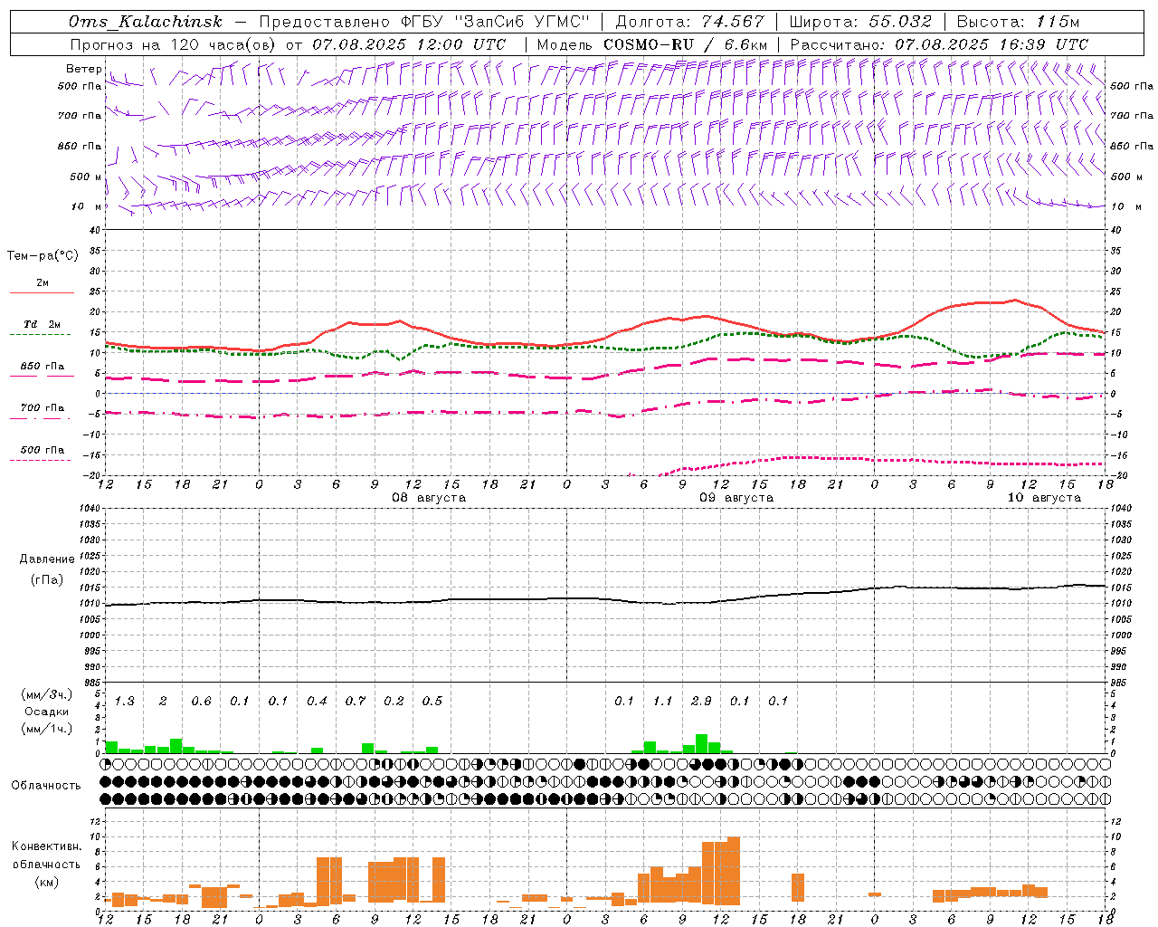Click the Тем-ра(°C) panel label
Screen dimensions: 1158x927
43,256
